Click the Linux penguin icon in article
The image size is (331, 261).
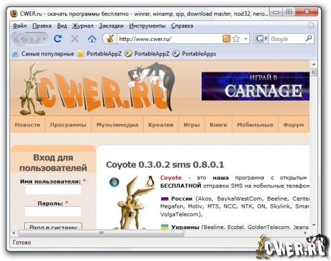coord(150,181)
